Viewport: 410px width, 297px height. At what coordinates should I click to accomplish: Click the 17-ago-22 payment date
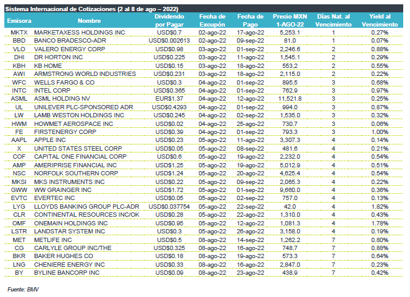[250, 33]
